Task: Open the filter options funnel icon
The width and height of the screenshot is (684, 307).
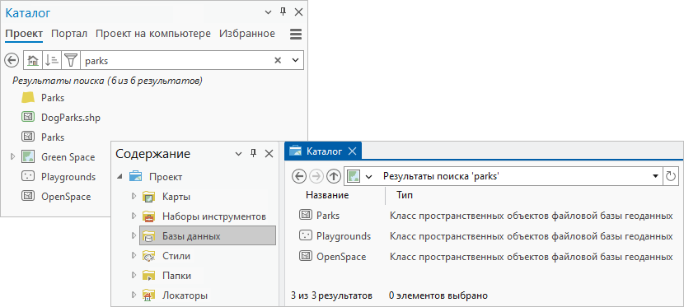Action: pos(70,61)
